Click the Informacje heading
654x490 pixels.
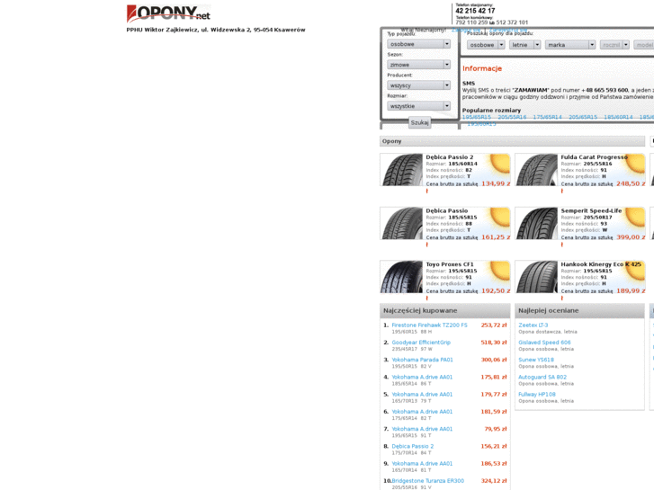click(482, 68)
